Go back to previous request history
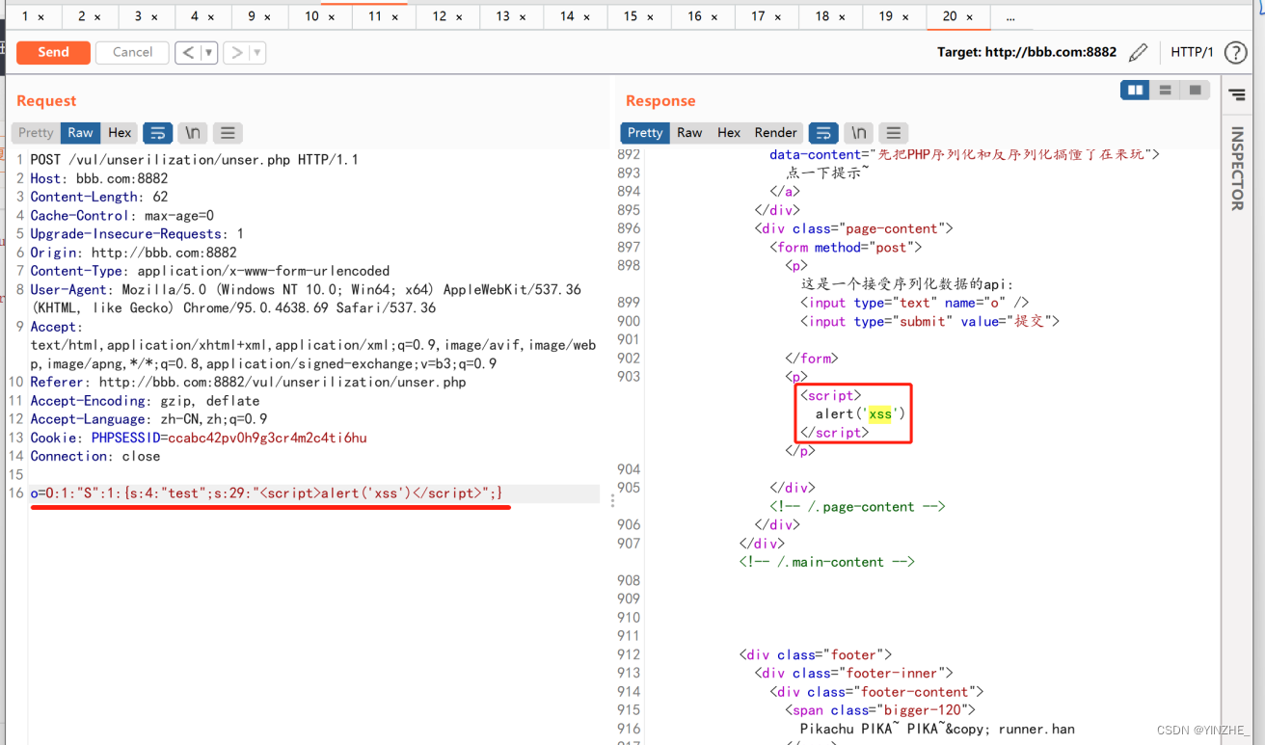Image resolution: width=1265 pixels, height=745 pixels. point(188,53)
